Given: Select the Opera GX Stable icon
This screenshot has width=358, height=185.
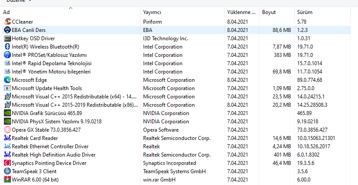Looking at the screenshot, I should pyautogui.click(x=7, y=130).
